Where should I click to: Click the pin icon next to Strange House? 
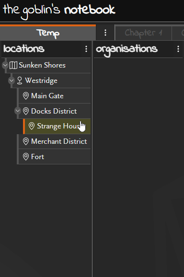point(32,126)
